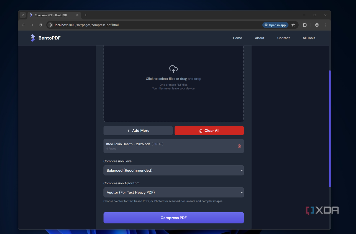356x234 pixels.
Task: Switch to the Compress PDF - BentoPDF tab
Action: pos(55,15)
